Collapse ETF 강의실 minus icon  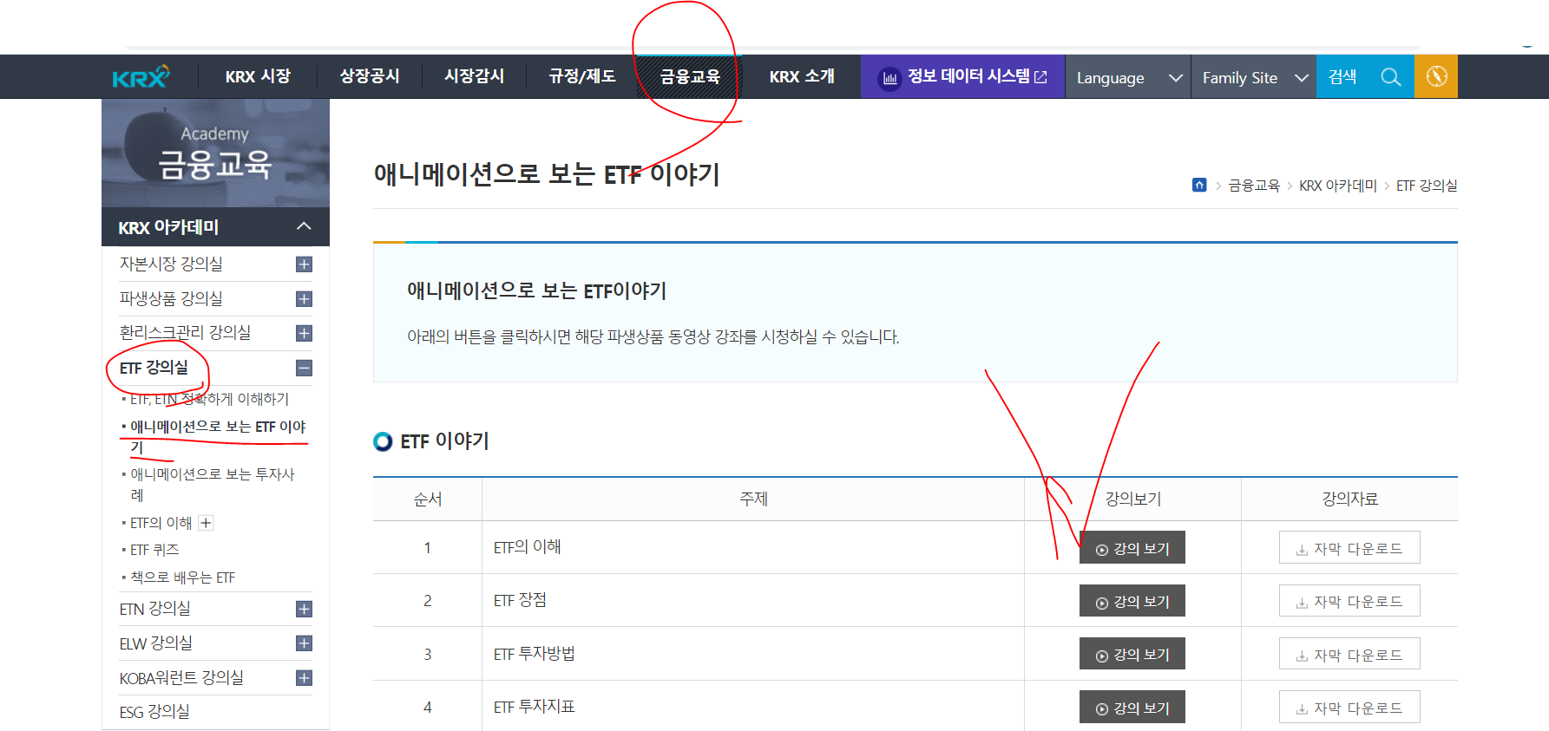(304, 368)
